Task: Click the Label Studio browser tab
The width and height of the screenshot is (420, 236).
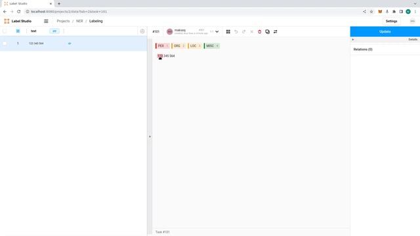Action: [x=28, y=4]
